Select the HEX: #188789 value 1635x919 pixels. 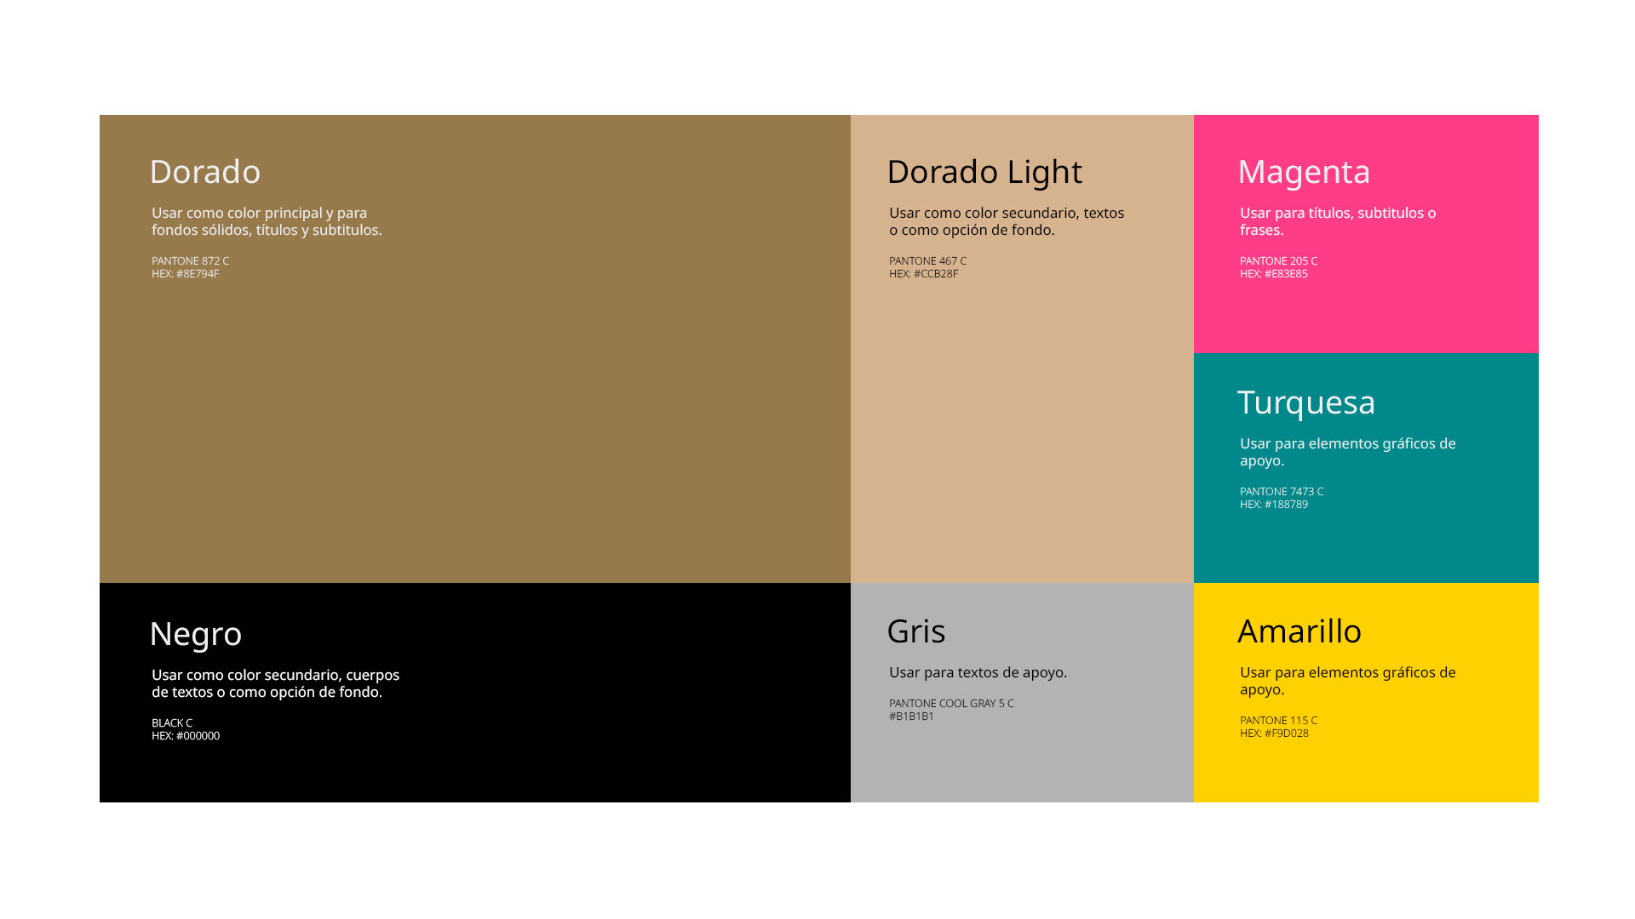tap(1273, 505)
